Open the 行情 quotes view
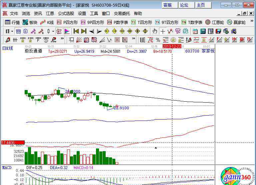The image size is (256, 185). click(x=12, y=22)
